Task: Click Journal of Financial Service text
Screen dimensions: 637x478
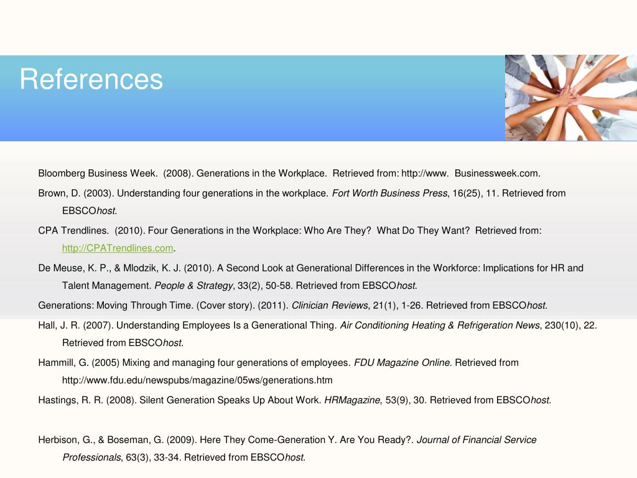Action: coord(477,440)
